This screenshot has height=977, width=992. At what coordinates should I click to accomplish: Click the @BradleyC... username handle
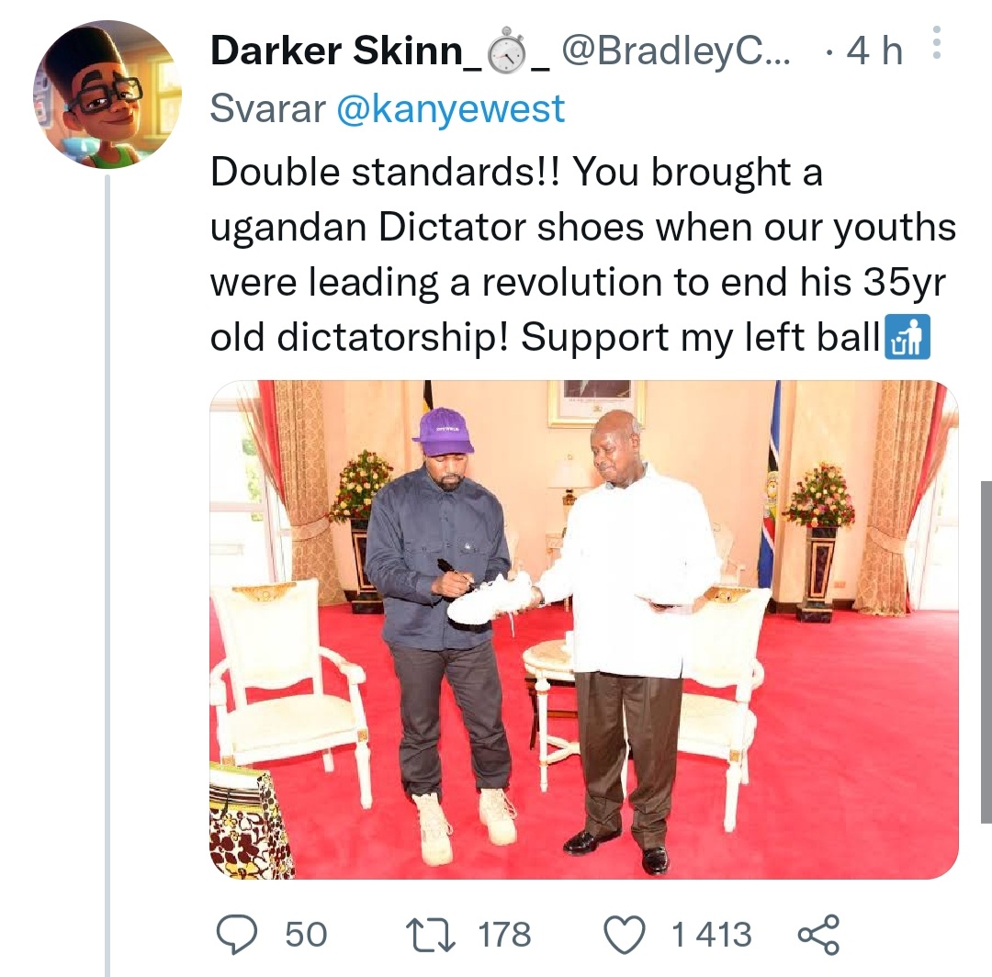pyautogui.click(x=674, y=51)
